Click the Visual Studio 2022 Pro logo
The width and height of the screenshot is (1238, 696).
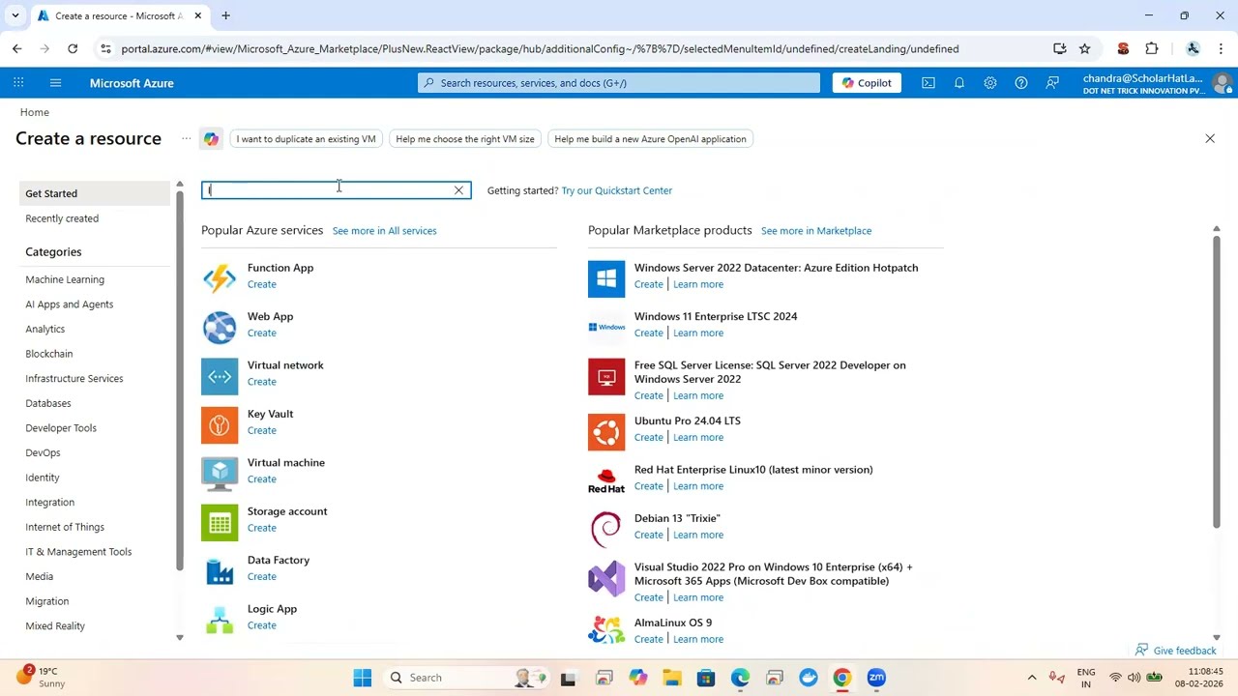pyautogui.click(x=606, y=578)
